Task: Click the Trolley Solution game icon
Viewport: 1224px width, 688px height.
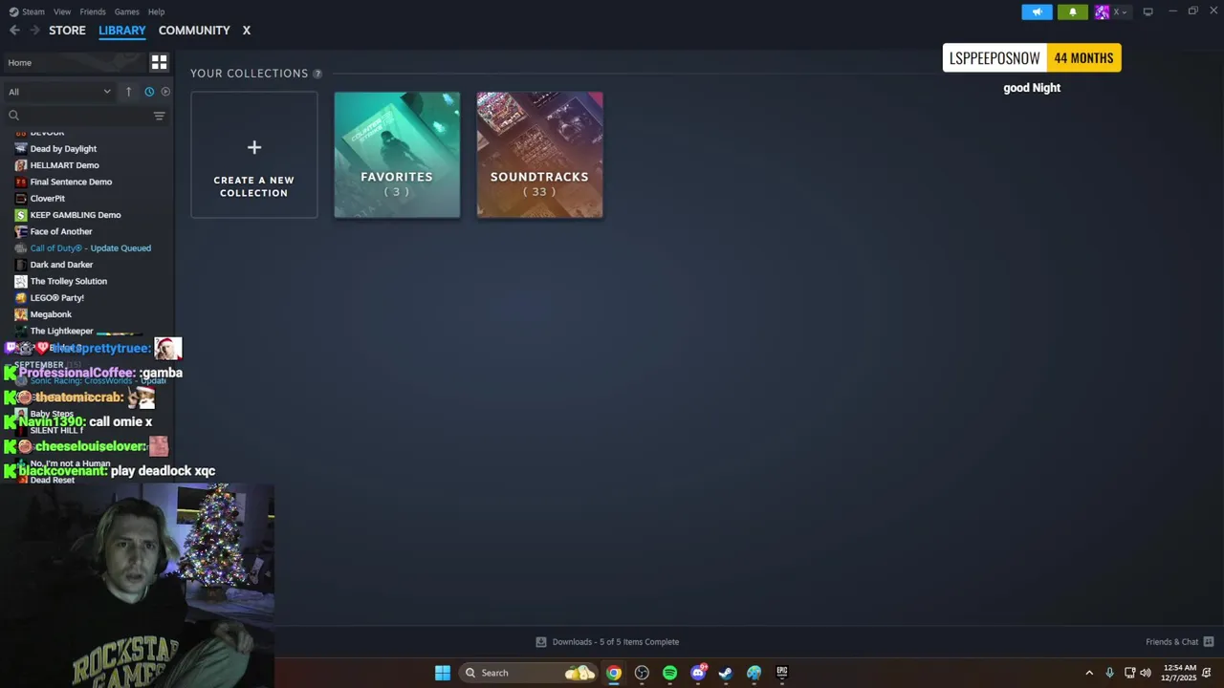Action: click(21, 281)
